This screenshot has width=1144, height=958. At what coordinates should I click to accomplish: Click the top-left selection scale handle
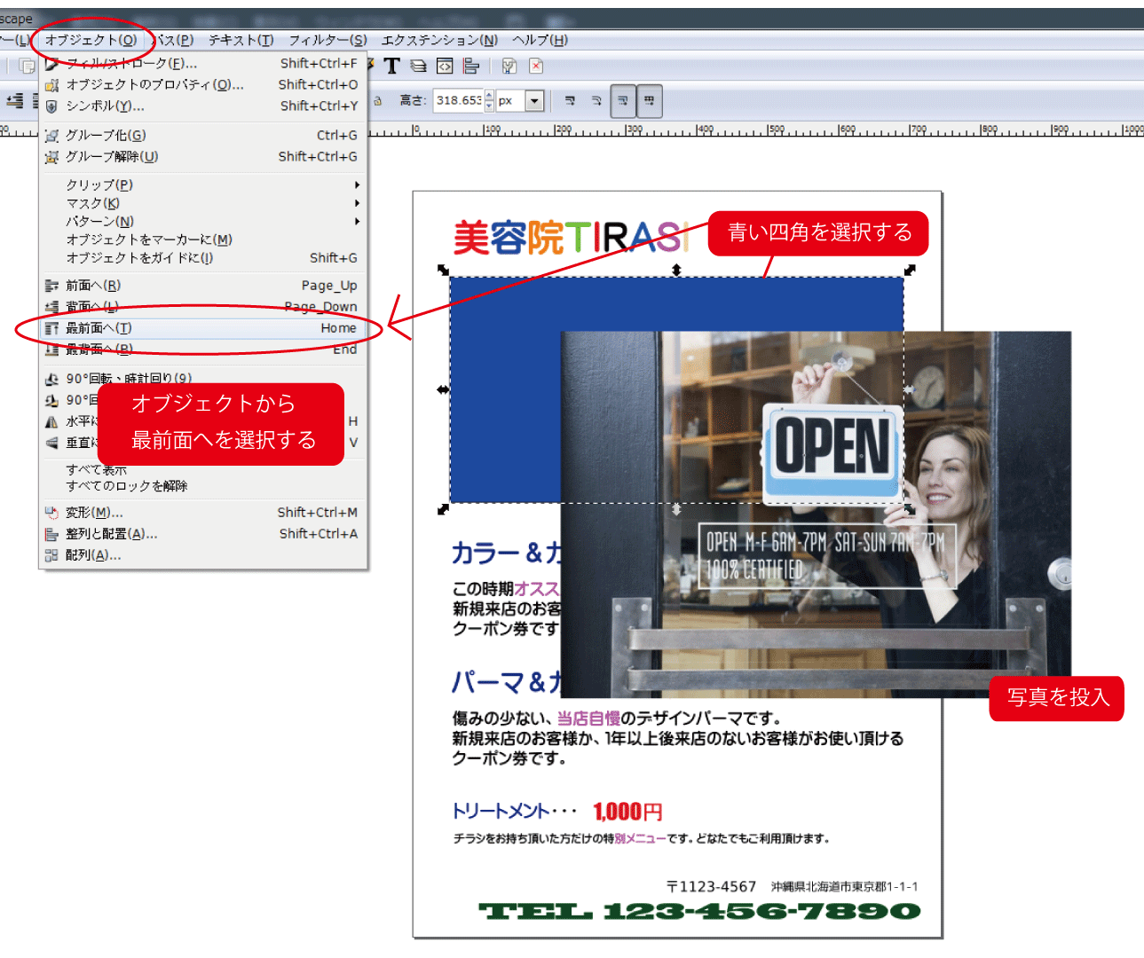point(444,270)
